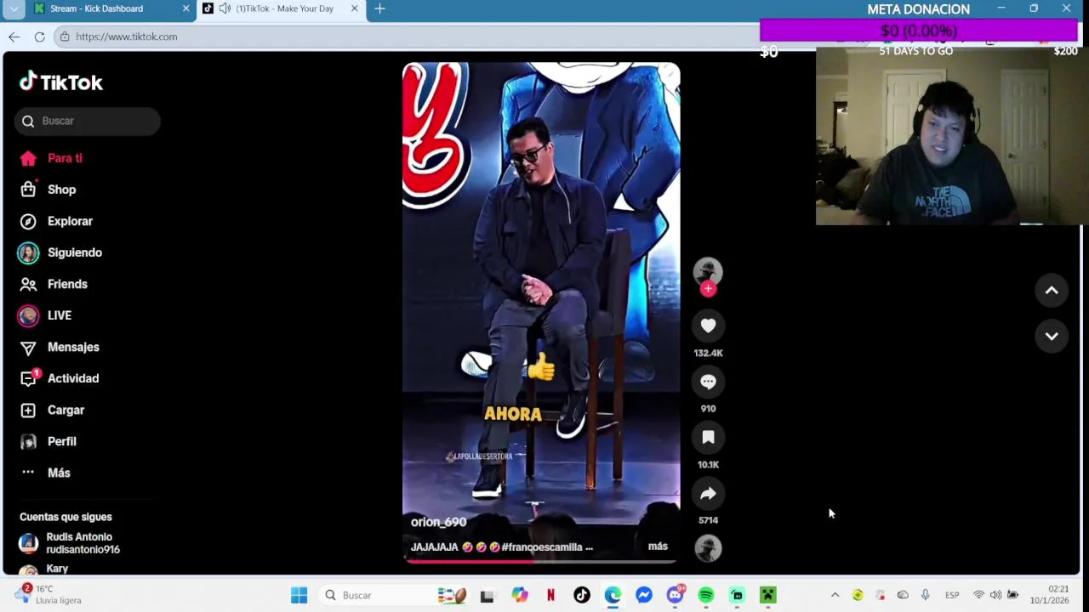Screen dimensions: 1089x612
Task: Mute the TikTok tab audio icon
Action: 225,8
